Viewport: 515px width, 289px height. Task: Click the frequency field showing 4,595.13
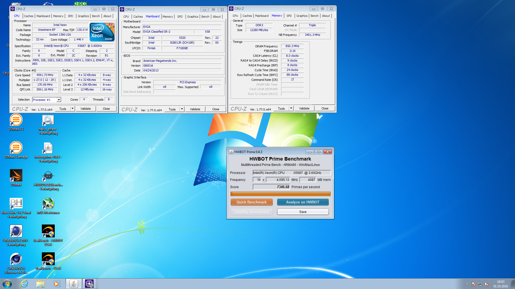(x=278, y=180)
